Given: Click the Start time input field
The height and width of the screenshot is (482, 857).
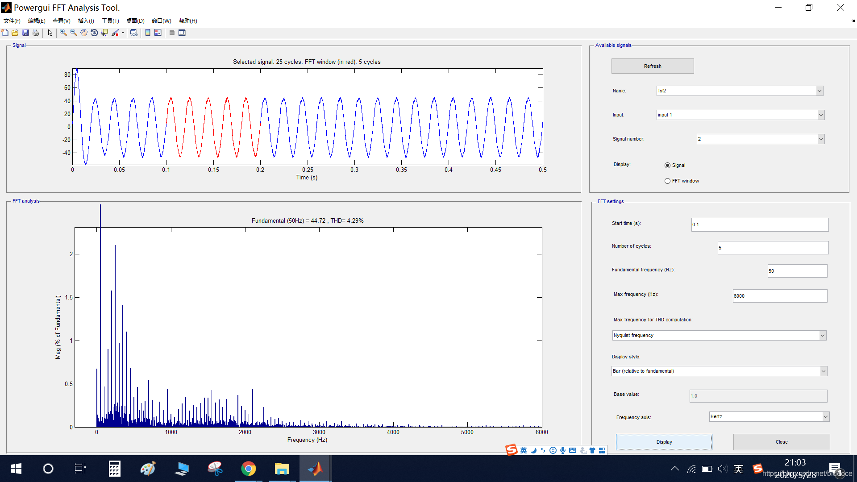Looking at the screenshot, I should pyautogui.click(x=759, y=224).
